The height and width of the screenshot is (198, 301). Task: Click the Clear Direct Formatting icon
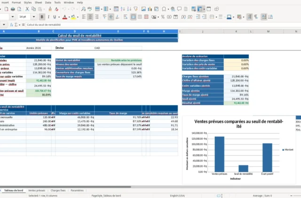(x=56, y=9)
